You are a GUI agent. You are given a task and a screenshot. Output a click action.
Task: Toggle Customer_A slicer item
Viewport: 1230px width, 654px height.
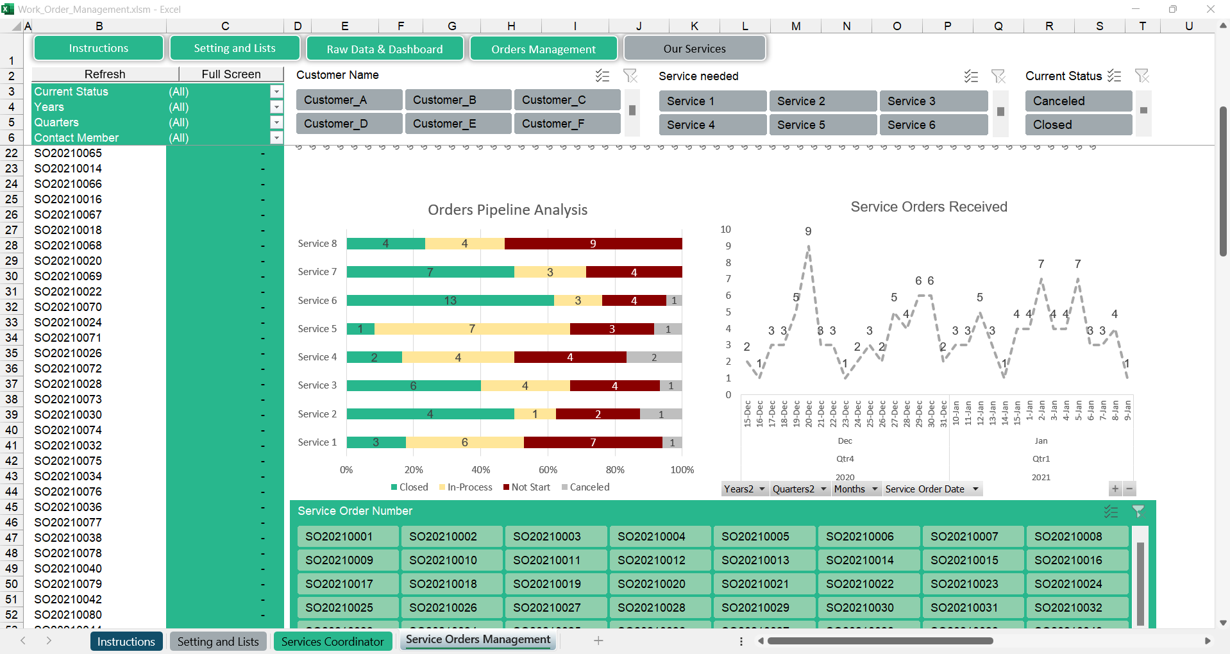(x=349, y=100)
